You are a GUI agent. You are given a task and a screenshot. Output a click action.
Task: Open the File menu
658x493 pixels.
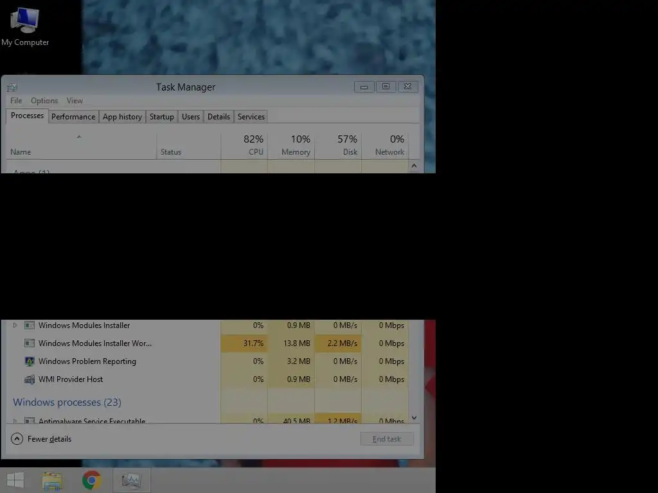16,101
